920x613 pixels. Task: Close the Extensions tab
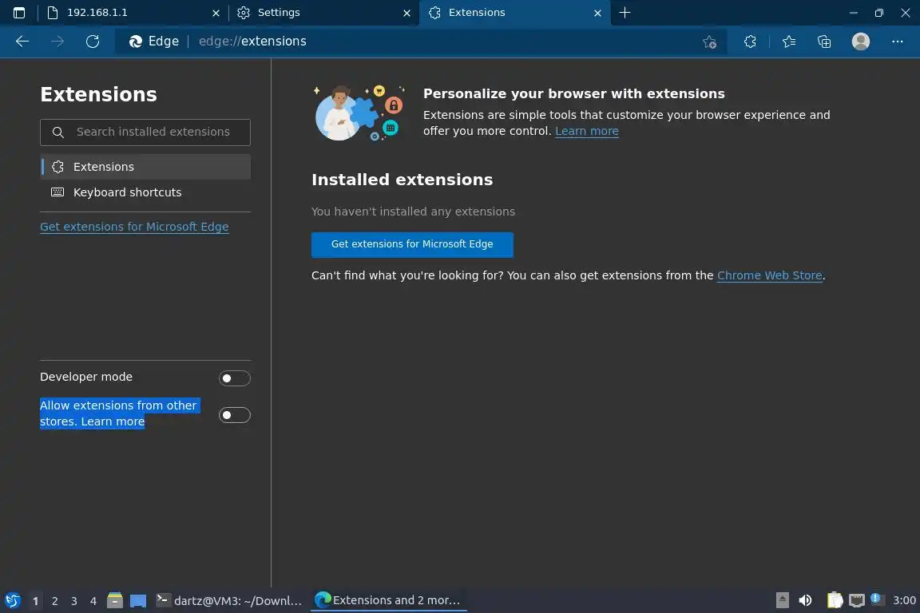(597, 13)
